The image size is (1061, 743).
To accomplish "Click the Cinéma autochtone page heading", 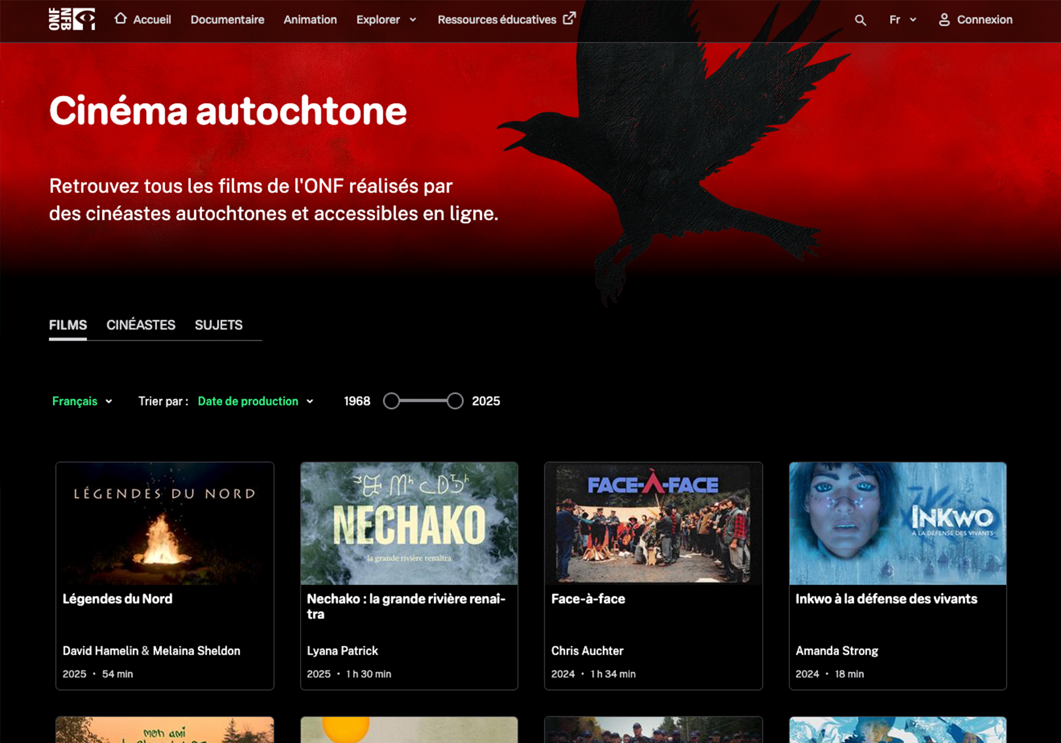I will click(228, 110).
